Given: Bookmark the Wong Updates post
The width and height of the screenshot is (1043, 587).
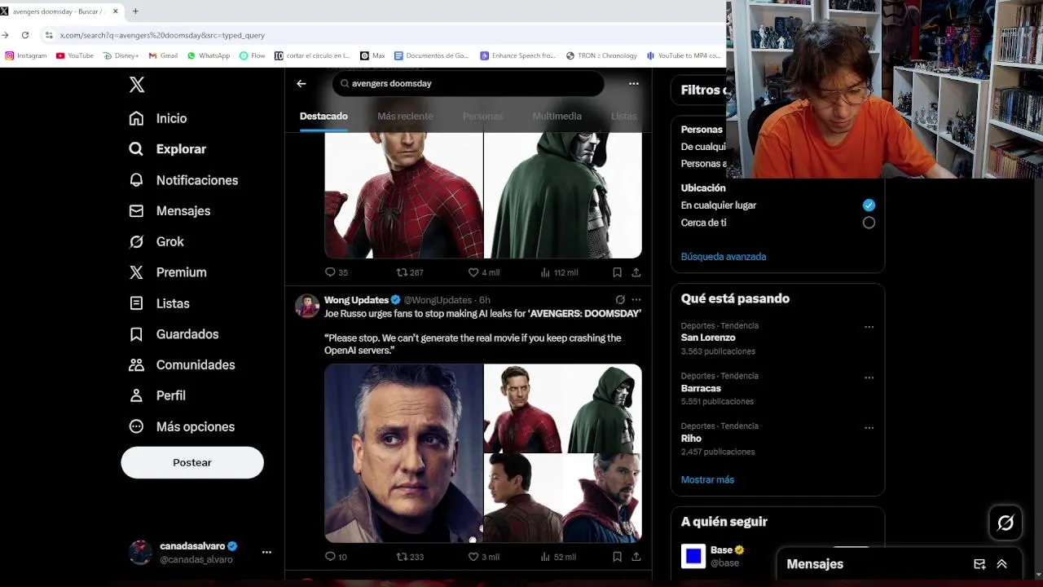Looking at the screenshot, I should click(617, 557).
